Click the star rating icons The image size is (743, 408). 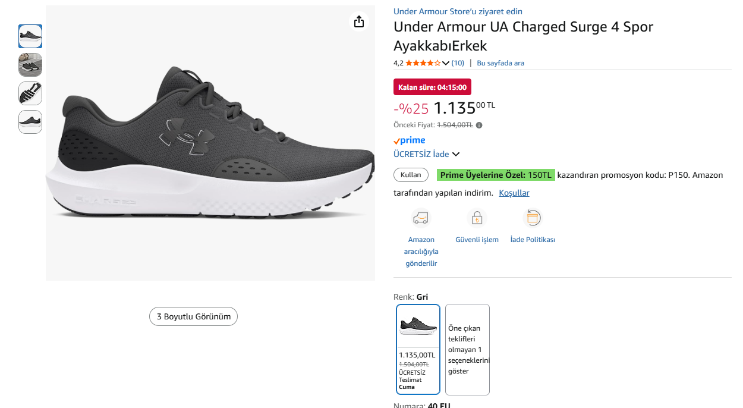click(423, 63)
